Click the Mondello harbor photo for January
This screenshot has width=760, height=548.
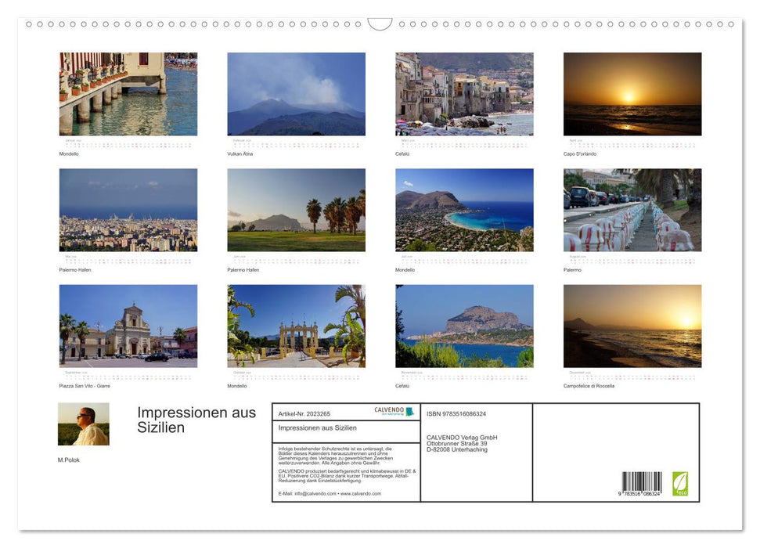tap(128, 92)
